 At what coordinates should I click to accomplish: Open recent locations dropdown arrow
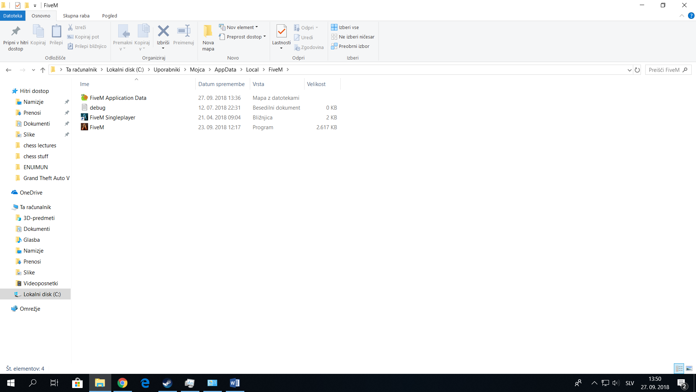pyautogui.click(x=33, y=70)
